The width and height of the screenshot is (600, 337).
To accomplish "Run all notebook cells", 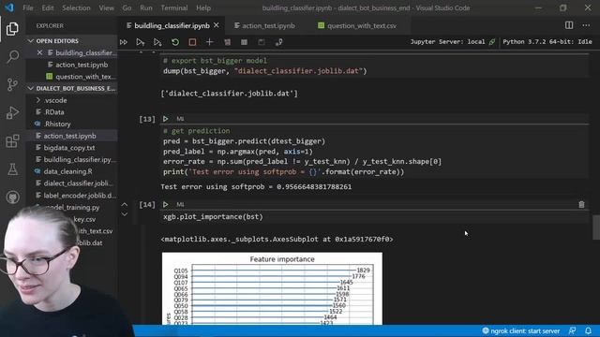I will (123, 42).
